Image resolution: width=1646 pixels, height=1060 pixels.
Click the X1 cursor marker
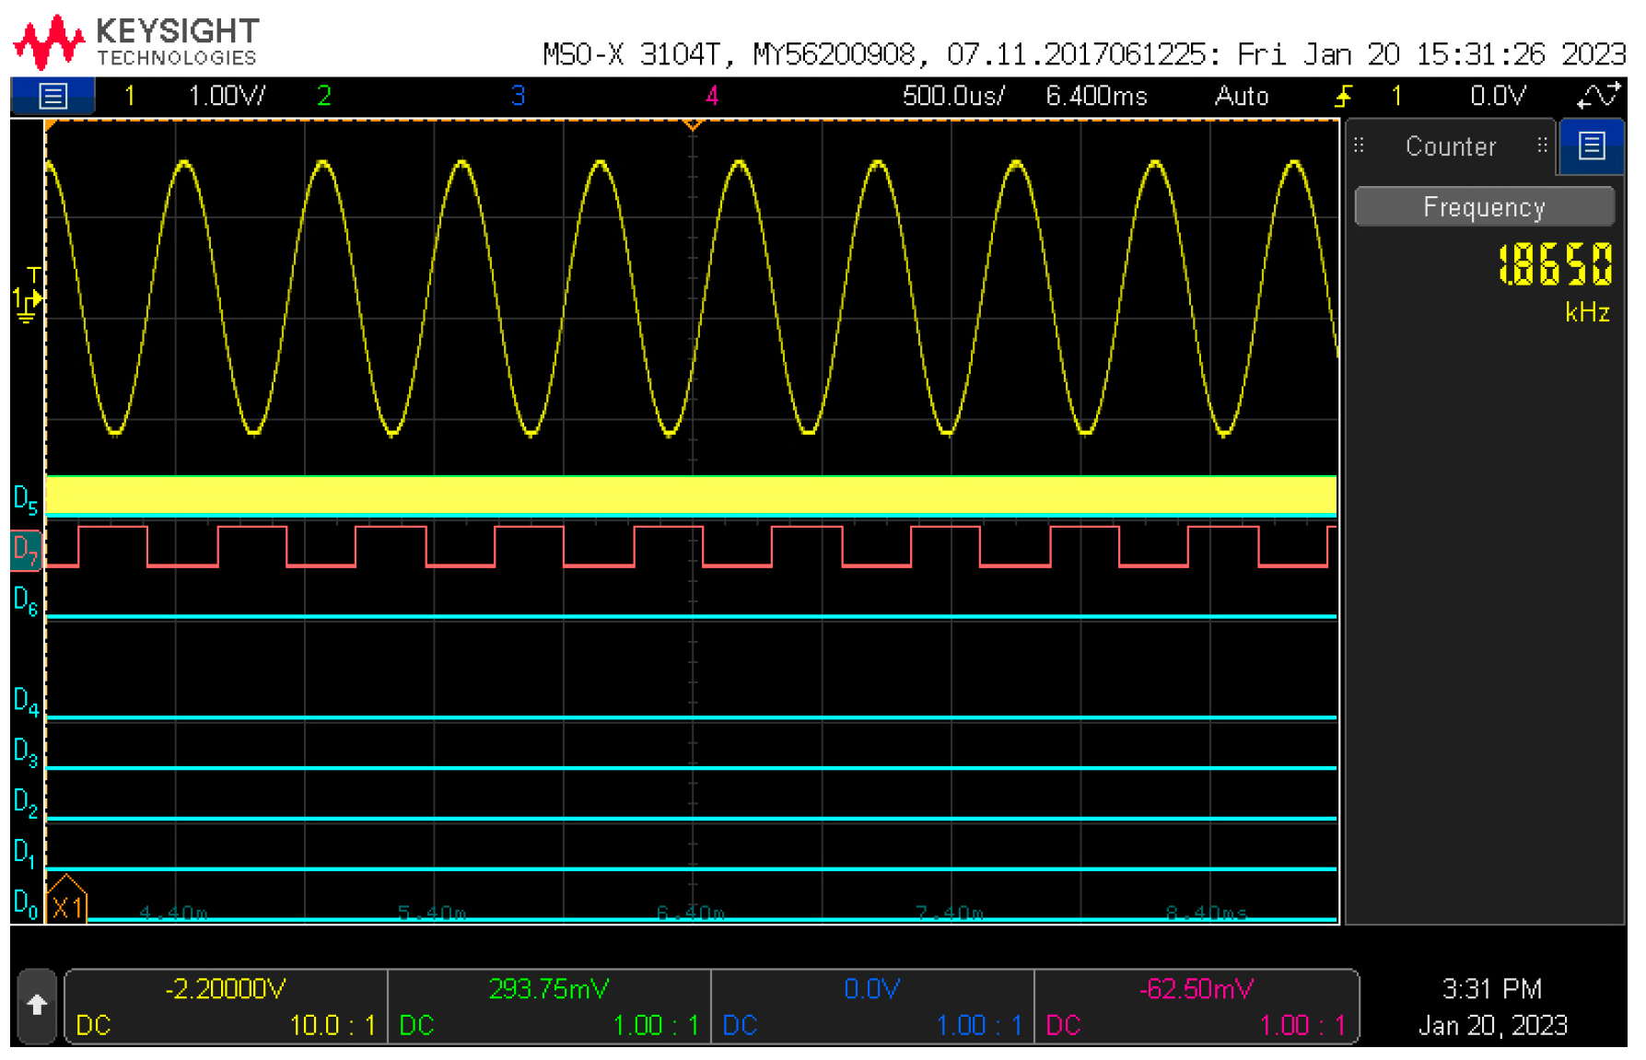[x=66, y=900]
